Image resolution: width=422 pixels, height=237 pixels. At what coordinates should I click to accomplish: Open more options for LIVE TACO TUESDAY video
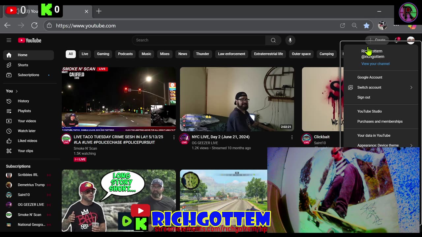(x=174, y=137)
